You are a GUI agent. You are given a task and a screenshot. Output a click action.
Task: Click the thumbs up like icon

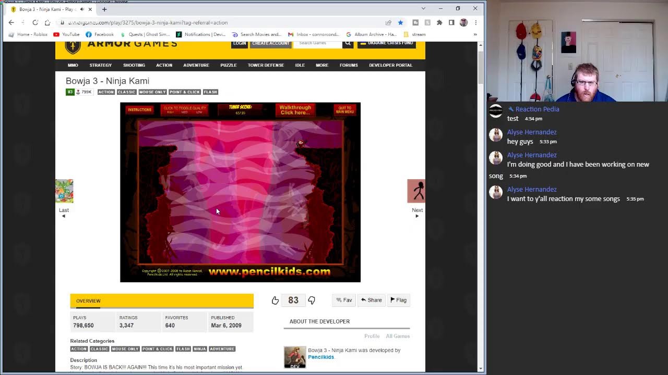pyautogui.click(x=275, y=300)
